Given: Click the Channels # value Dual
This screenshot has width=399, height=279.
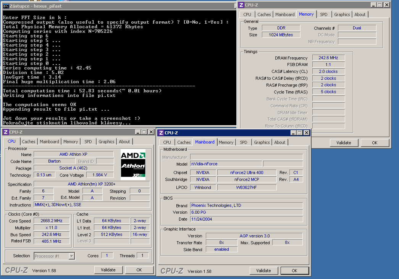Looking at the screenshot, I should [357, 28].
